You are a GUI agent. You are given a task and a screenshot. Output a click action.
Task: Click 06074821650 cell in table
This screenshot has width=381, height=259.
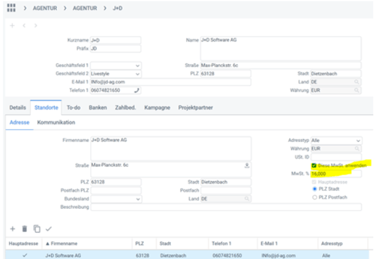[x=227, y=256]
